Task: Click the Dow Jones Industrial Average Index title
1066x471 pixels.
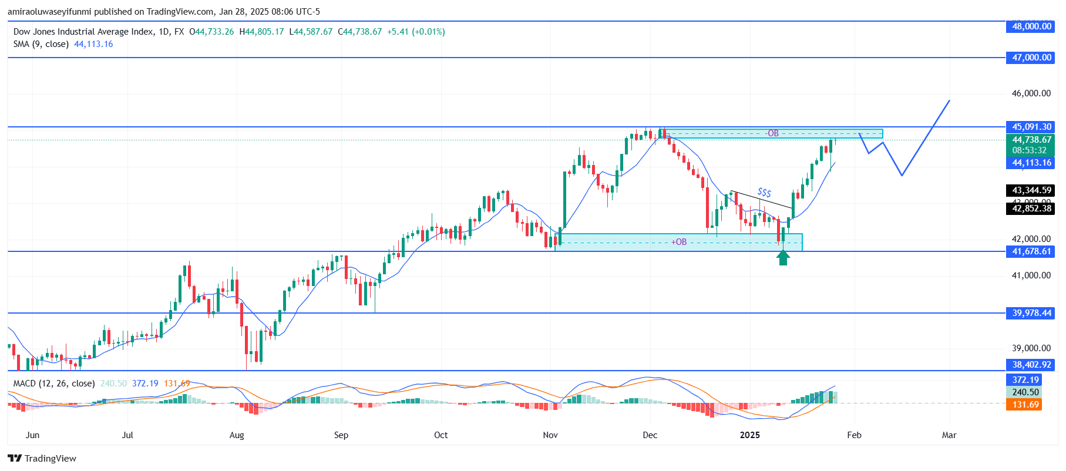Action: pos(84,32)
